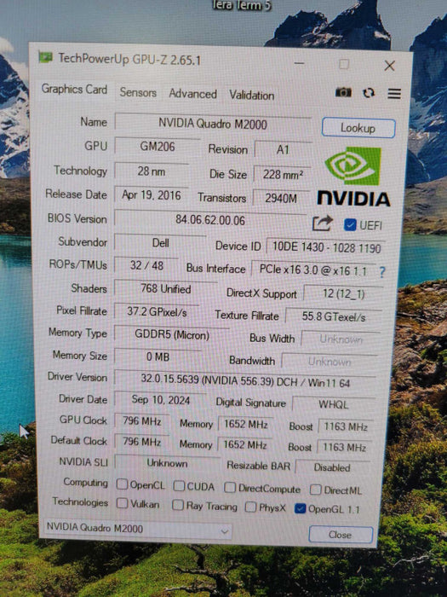Viewport: 447px width, 597px height.
Task: Close GPU-Z with the title bar X
Action: [x=389, y=66]
